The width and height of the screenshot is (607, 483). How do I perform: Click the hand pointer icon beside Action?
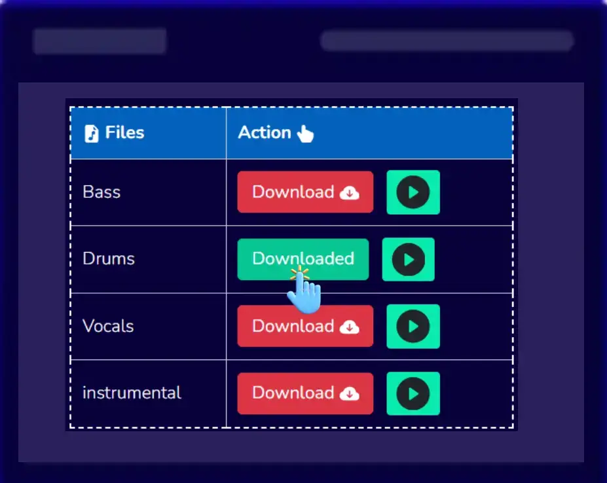[305, 134]
